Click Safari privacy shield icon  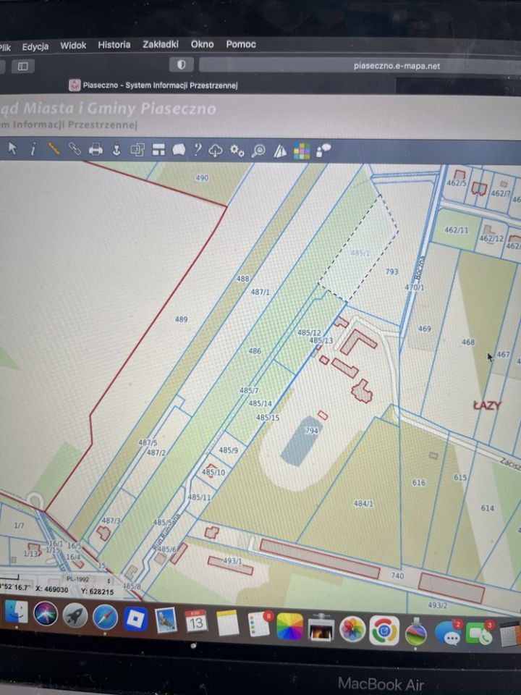(181, 64)
